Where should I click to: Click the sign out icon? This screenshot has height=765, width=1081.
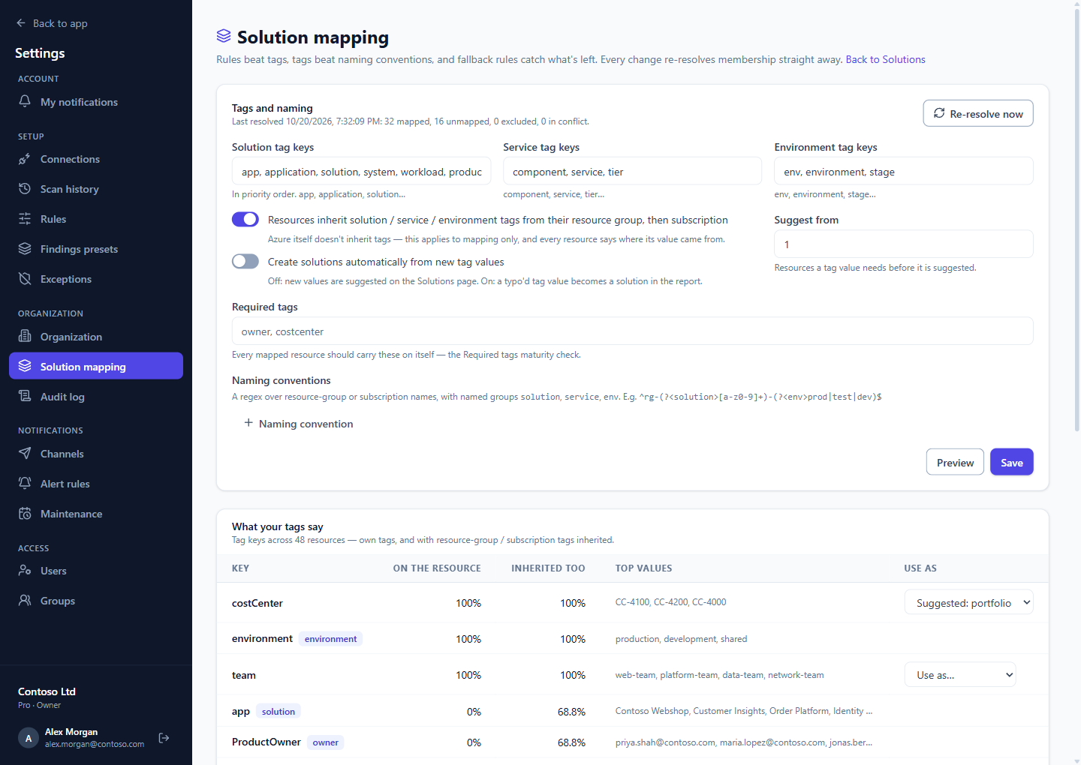pos(164,738)
